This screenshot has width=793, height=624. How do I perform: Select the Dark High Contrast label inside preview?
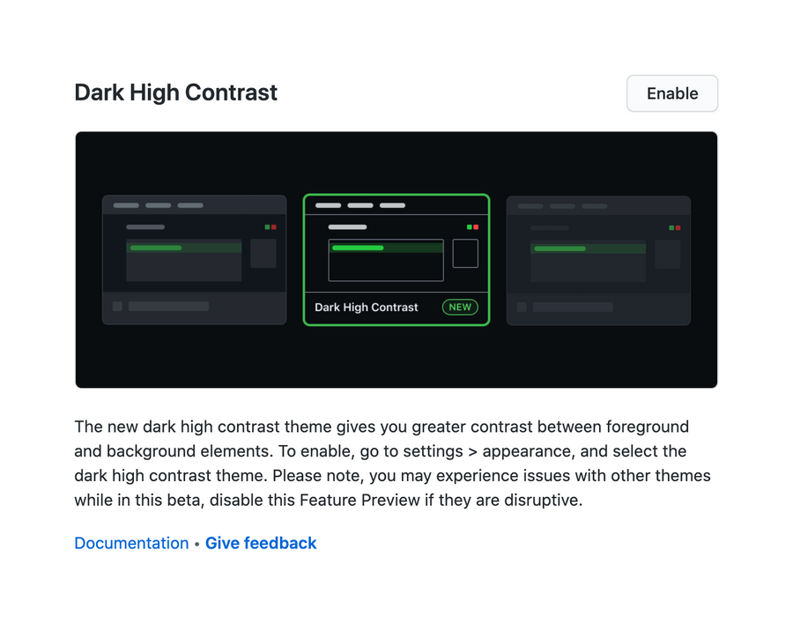click(366, 306)
